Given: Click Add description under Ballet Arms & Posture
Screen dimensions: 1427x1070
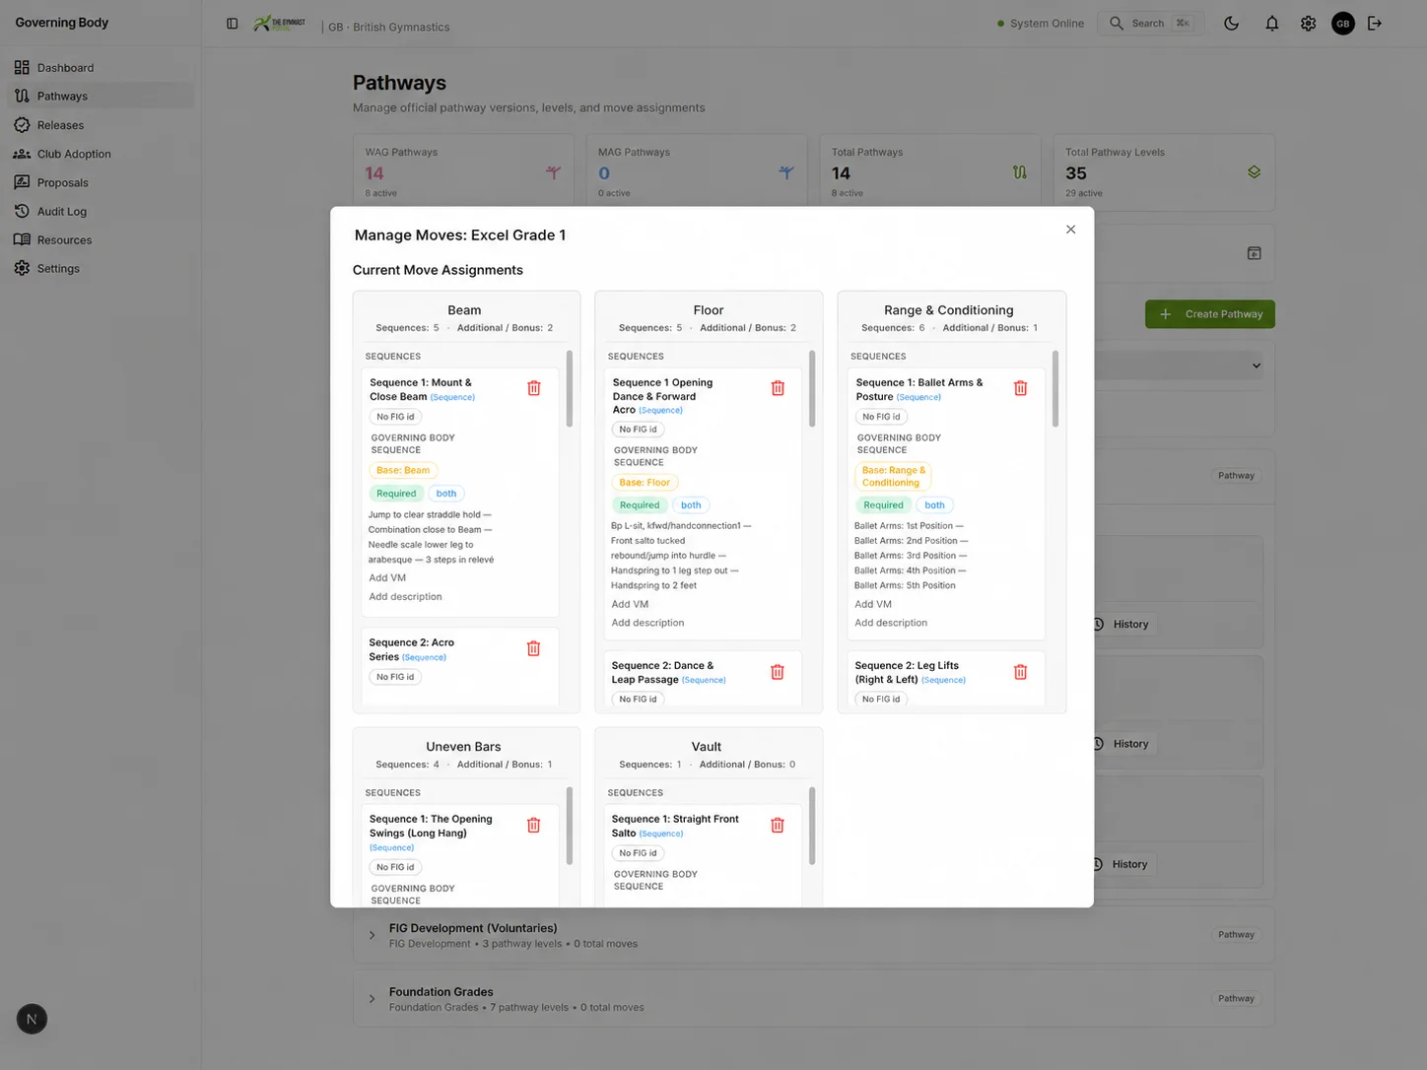Looking at the screenshot, I should (891, 623).
